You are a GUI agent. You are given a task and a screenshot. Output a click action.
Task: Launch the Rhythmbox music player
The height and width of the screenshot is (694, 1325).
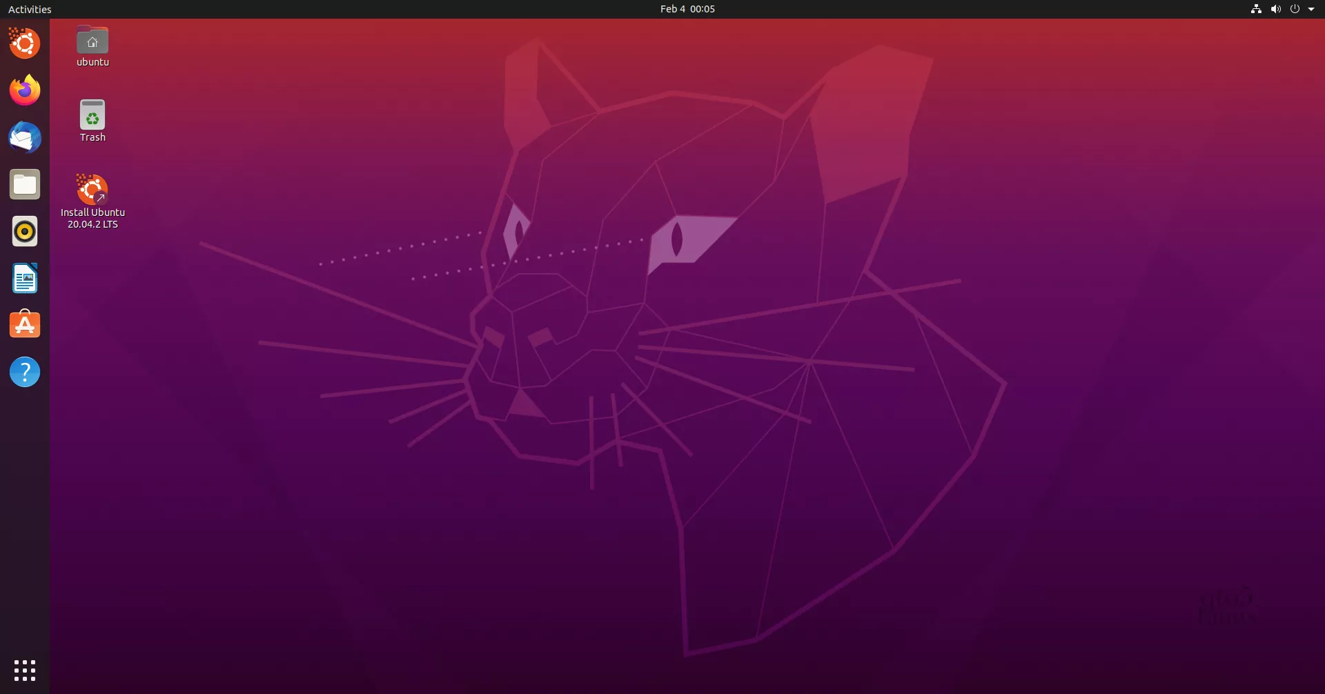(x=24, y=231)
